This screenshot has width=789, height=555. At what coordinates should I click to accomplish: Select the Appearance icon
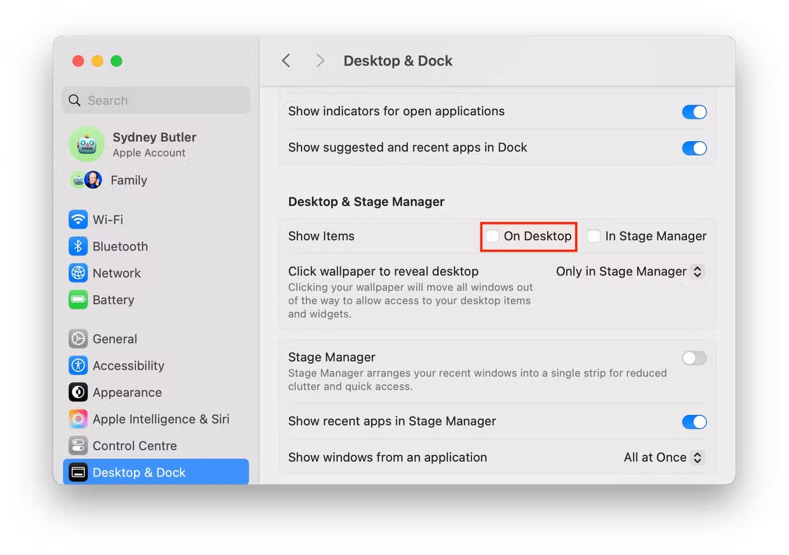78,392
